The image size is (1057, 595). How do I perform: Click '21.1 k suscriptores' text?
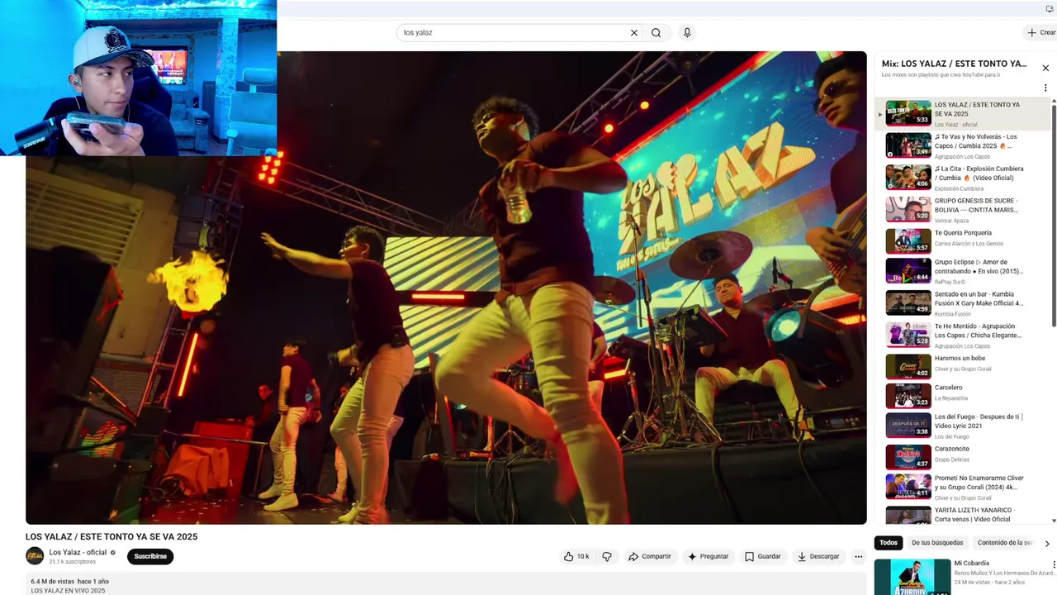tap(73, 562)
